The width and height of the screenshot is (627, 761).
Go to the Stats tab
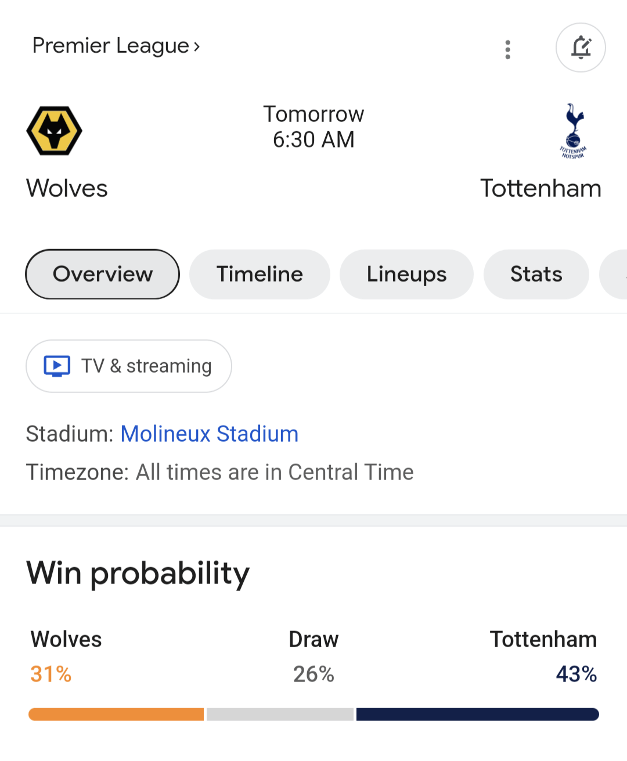[x=536, y=274]
